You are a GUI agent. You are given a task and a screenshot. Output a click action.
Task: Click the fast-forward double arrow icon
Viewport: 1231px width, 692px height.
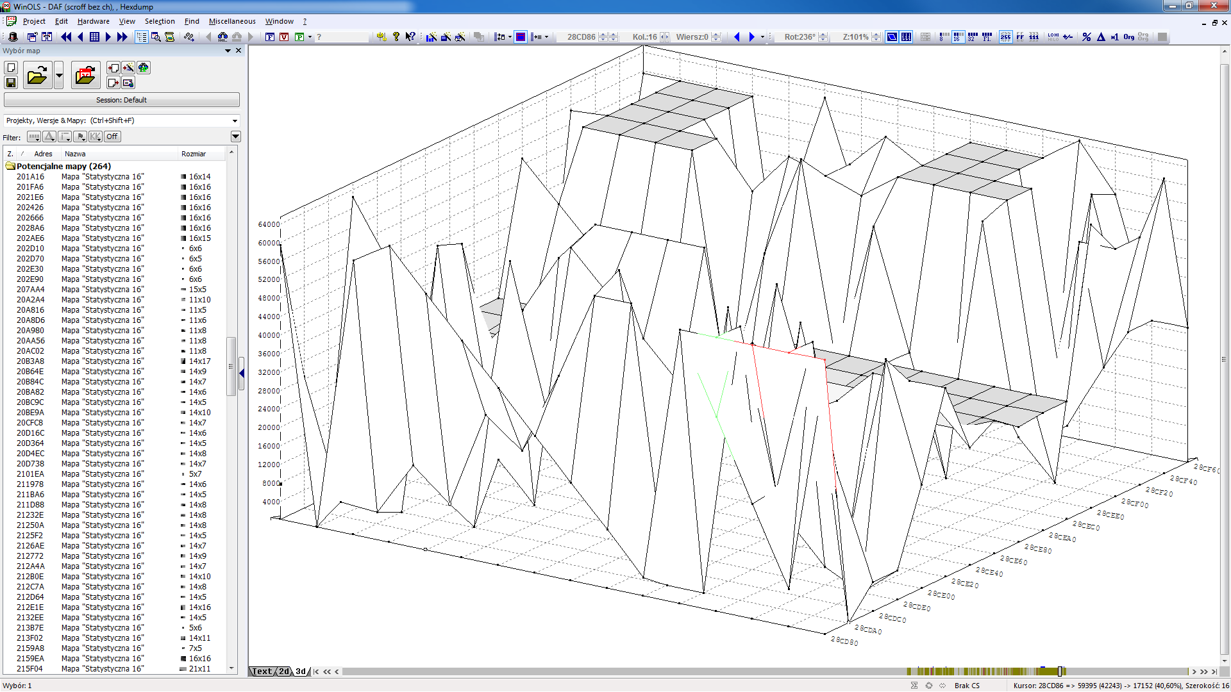tap(122, 37)
